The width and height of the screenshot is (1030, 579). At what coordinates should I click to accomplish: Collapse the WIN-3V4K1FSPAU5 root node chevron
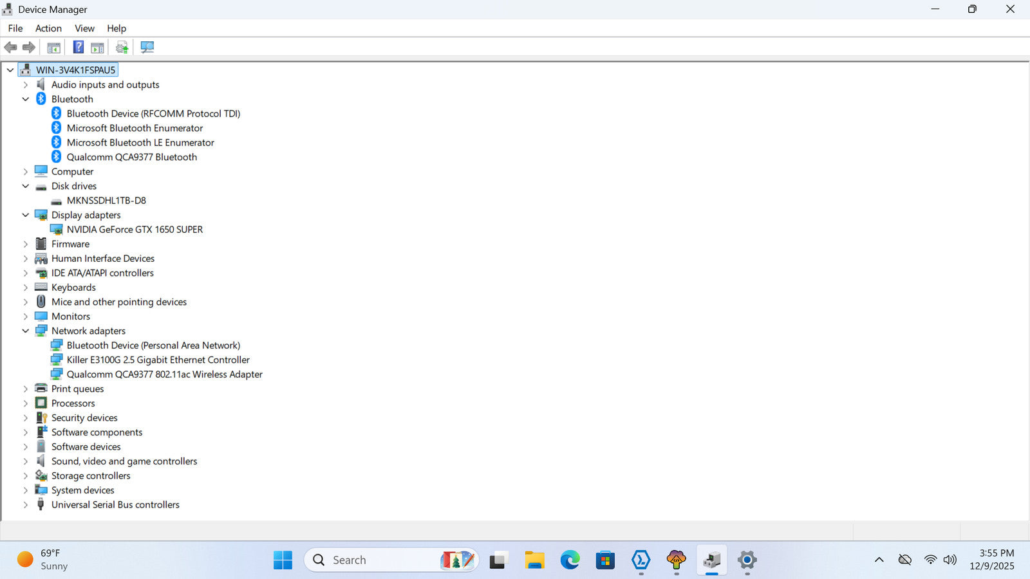[x=10, y=70]
